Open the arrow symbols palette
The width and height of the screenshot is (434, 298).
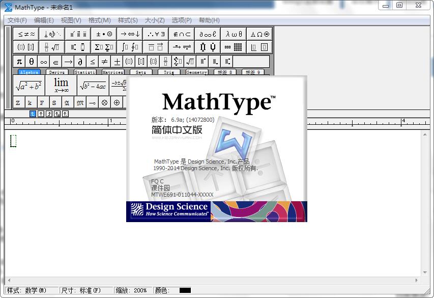click(x=130, y=34)
